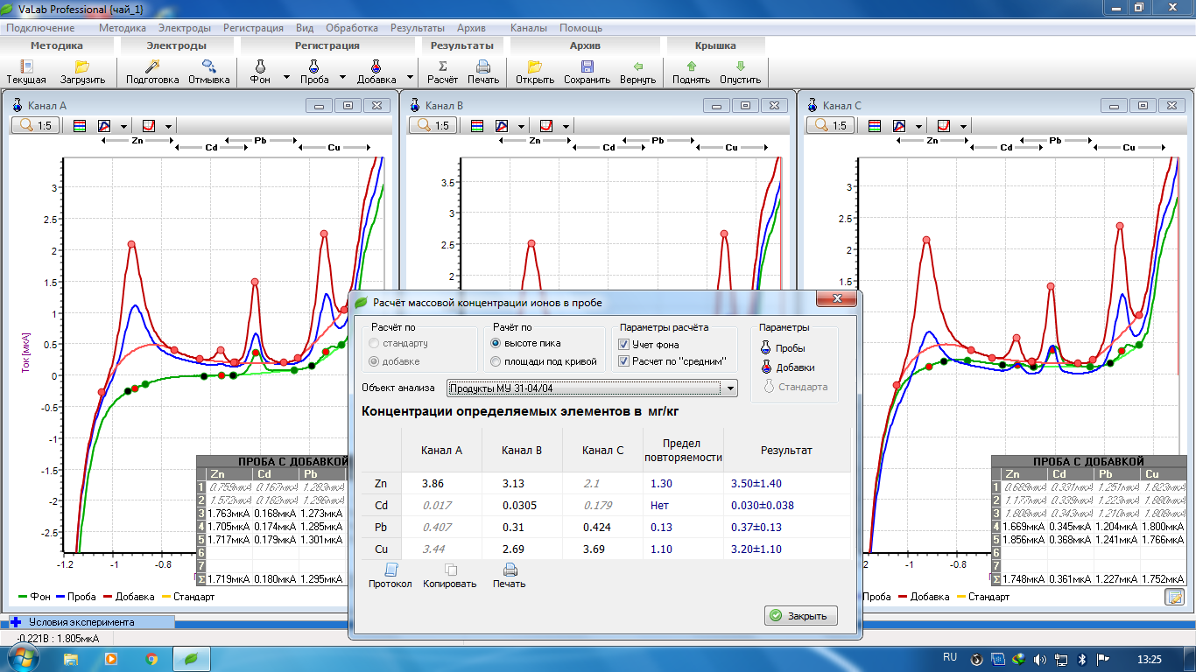Click the colored lines icon in Канал C
Viewport: 1196px width, 672px height.
click(x=874, y=126)
